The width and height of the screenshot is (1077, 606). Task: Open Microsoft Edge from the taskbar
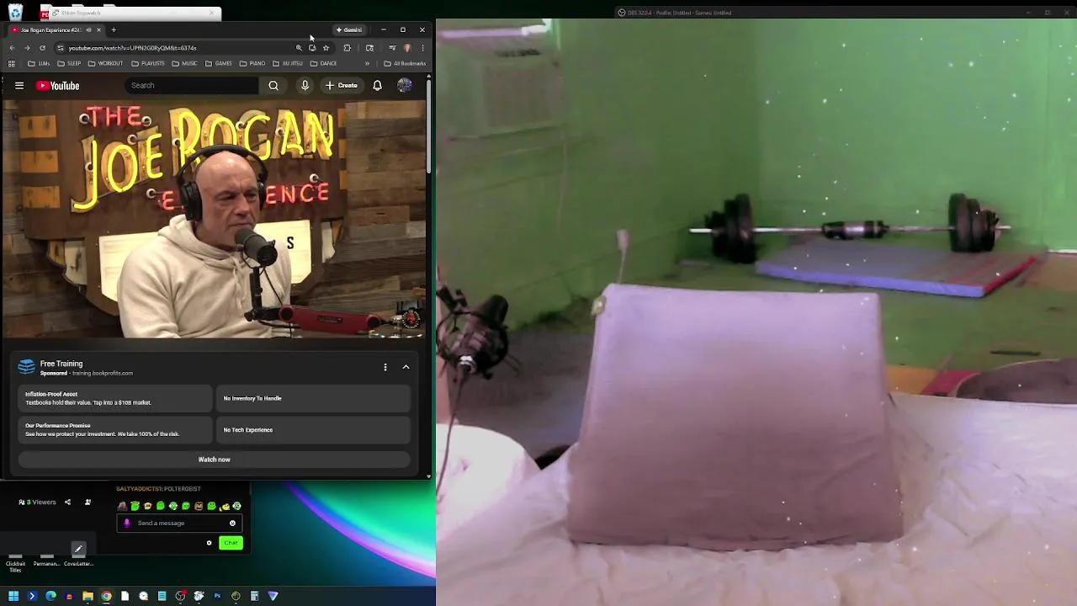[x=50, y=596]
